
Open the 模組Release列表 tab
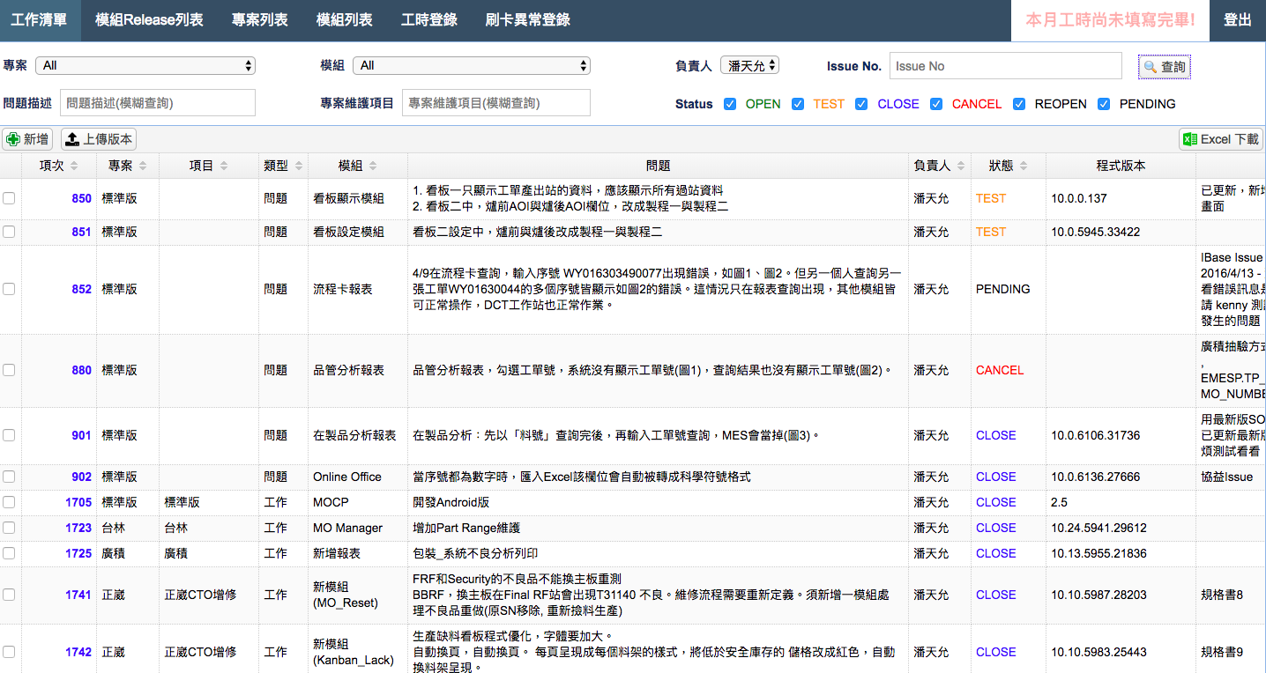(x=149, y=20)
